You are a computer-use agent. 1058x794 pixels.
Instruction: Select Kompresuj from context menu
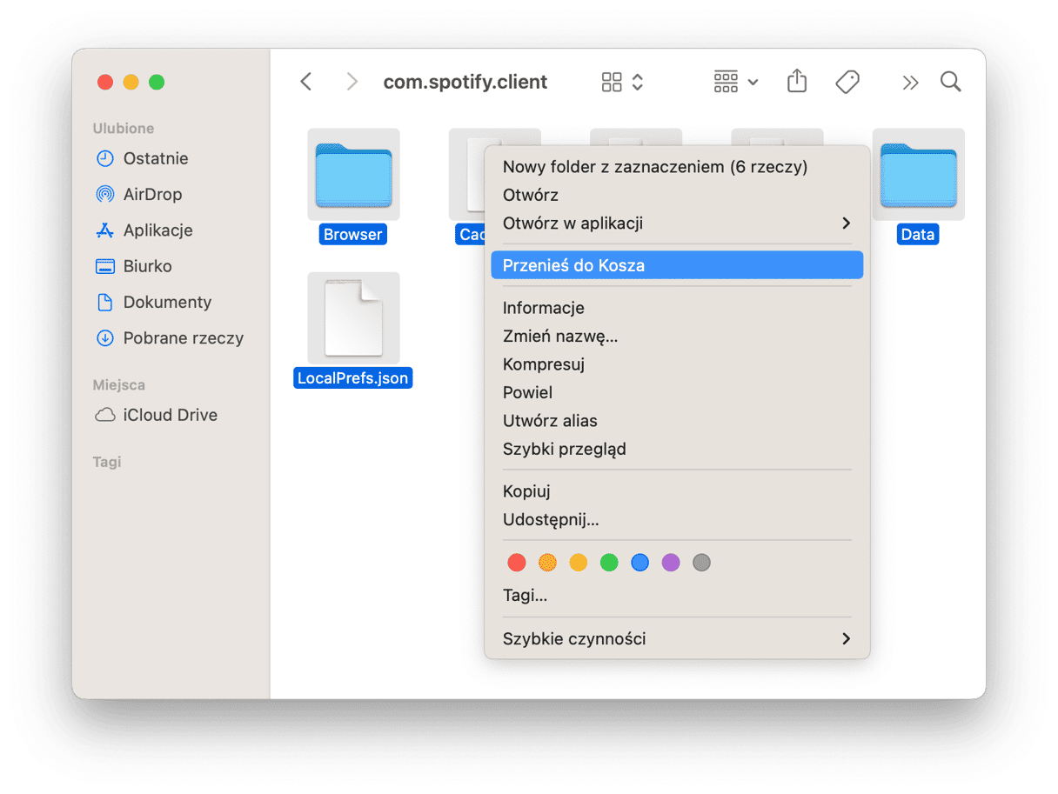click(x=543, y=364)
